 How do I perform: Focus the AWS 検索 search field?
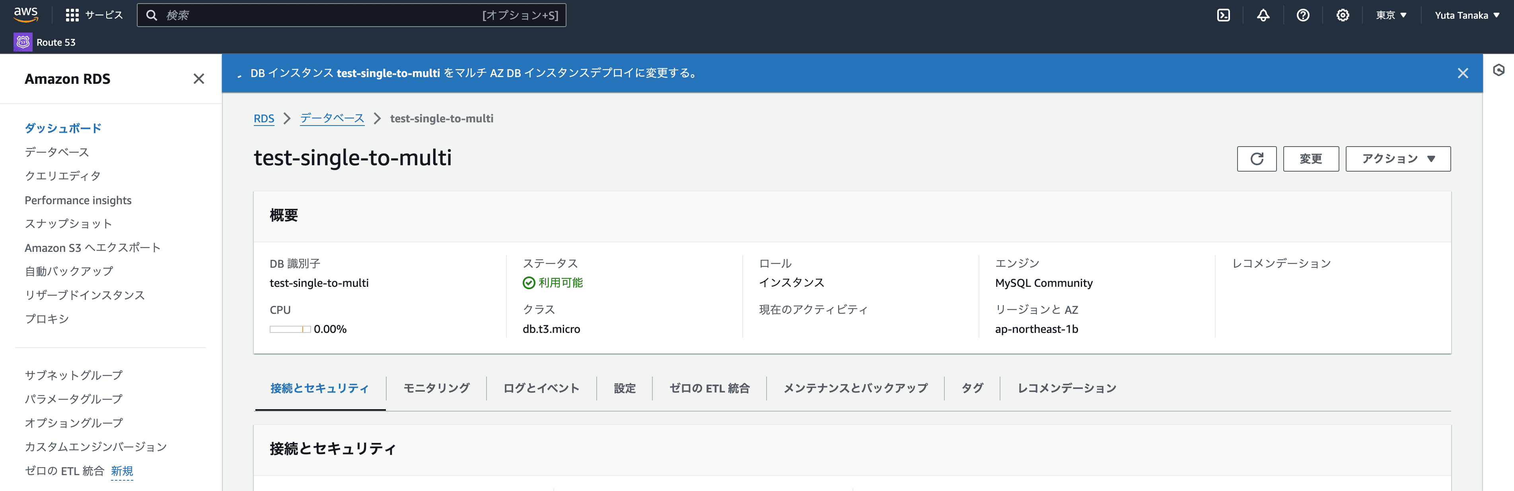[x=352, y=15]
